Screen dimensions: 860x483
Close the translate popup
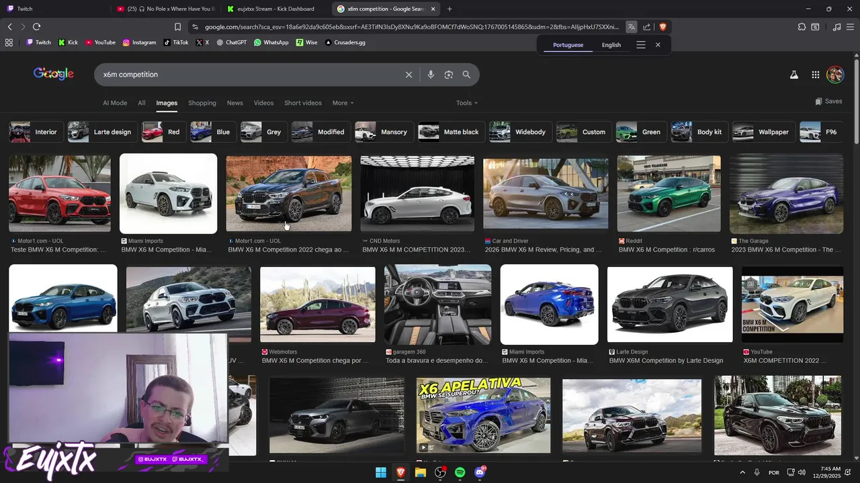coord(658,45)
